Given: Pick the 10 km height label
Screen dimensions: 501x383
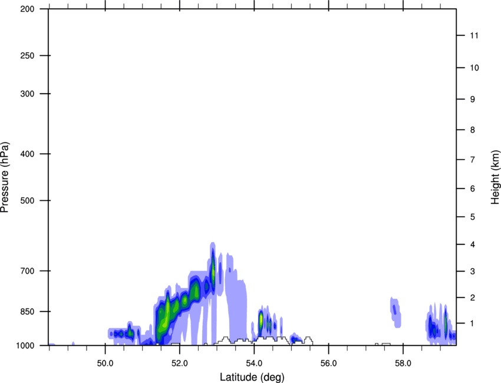Looking at the screenshot, I should [474, 68].
